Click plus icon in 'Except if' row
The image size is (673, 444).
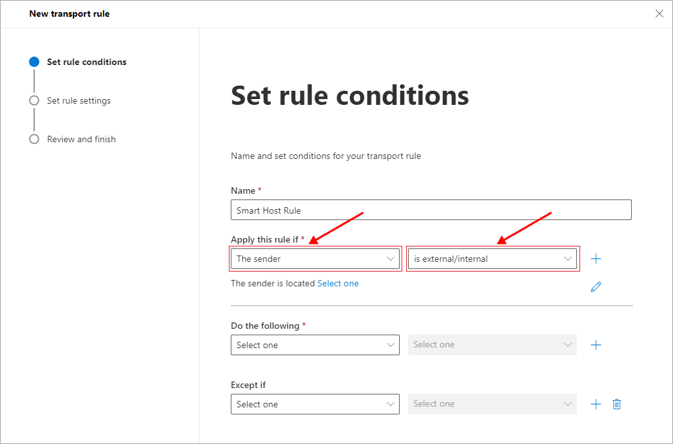pos(596,404)
